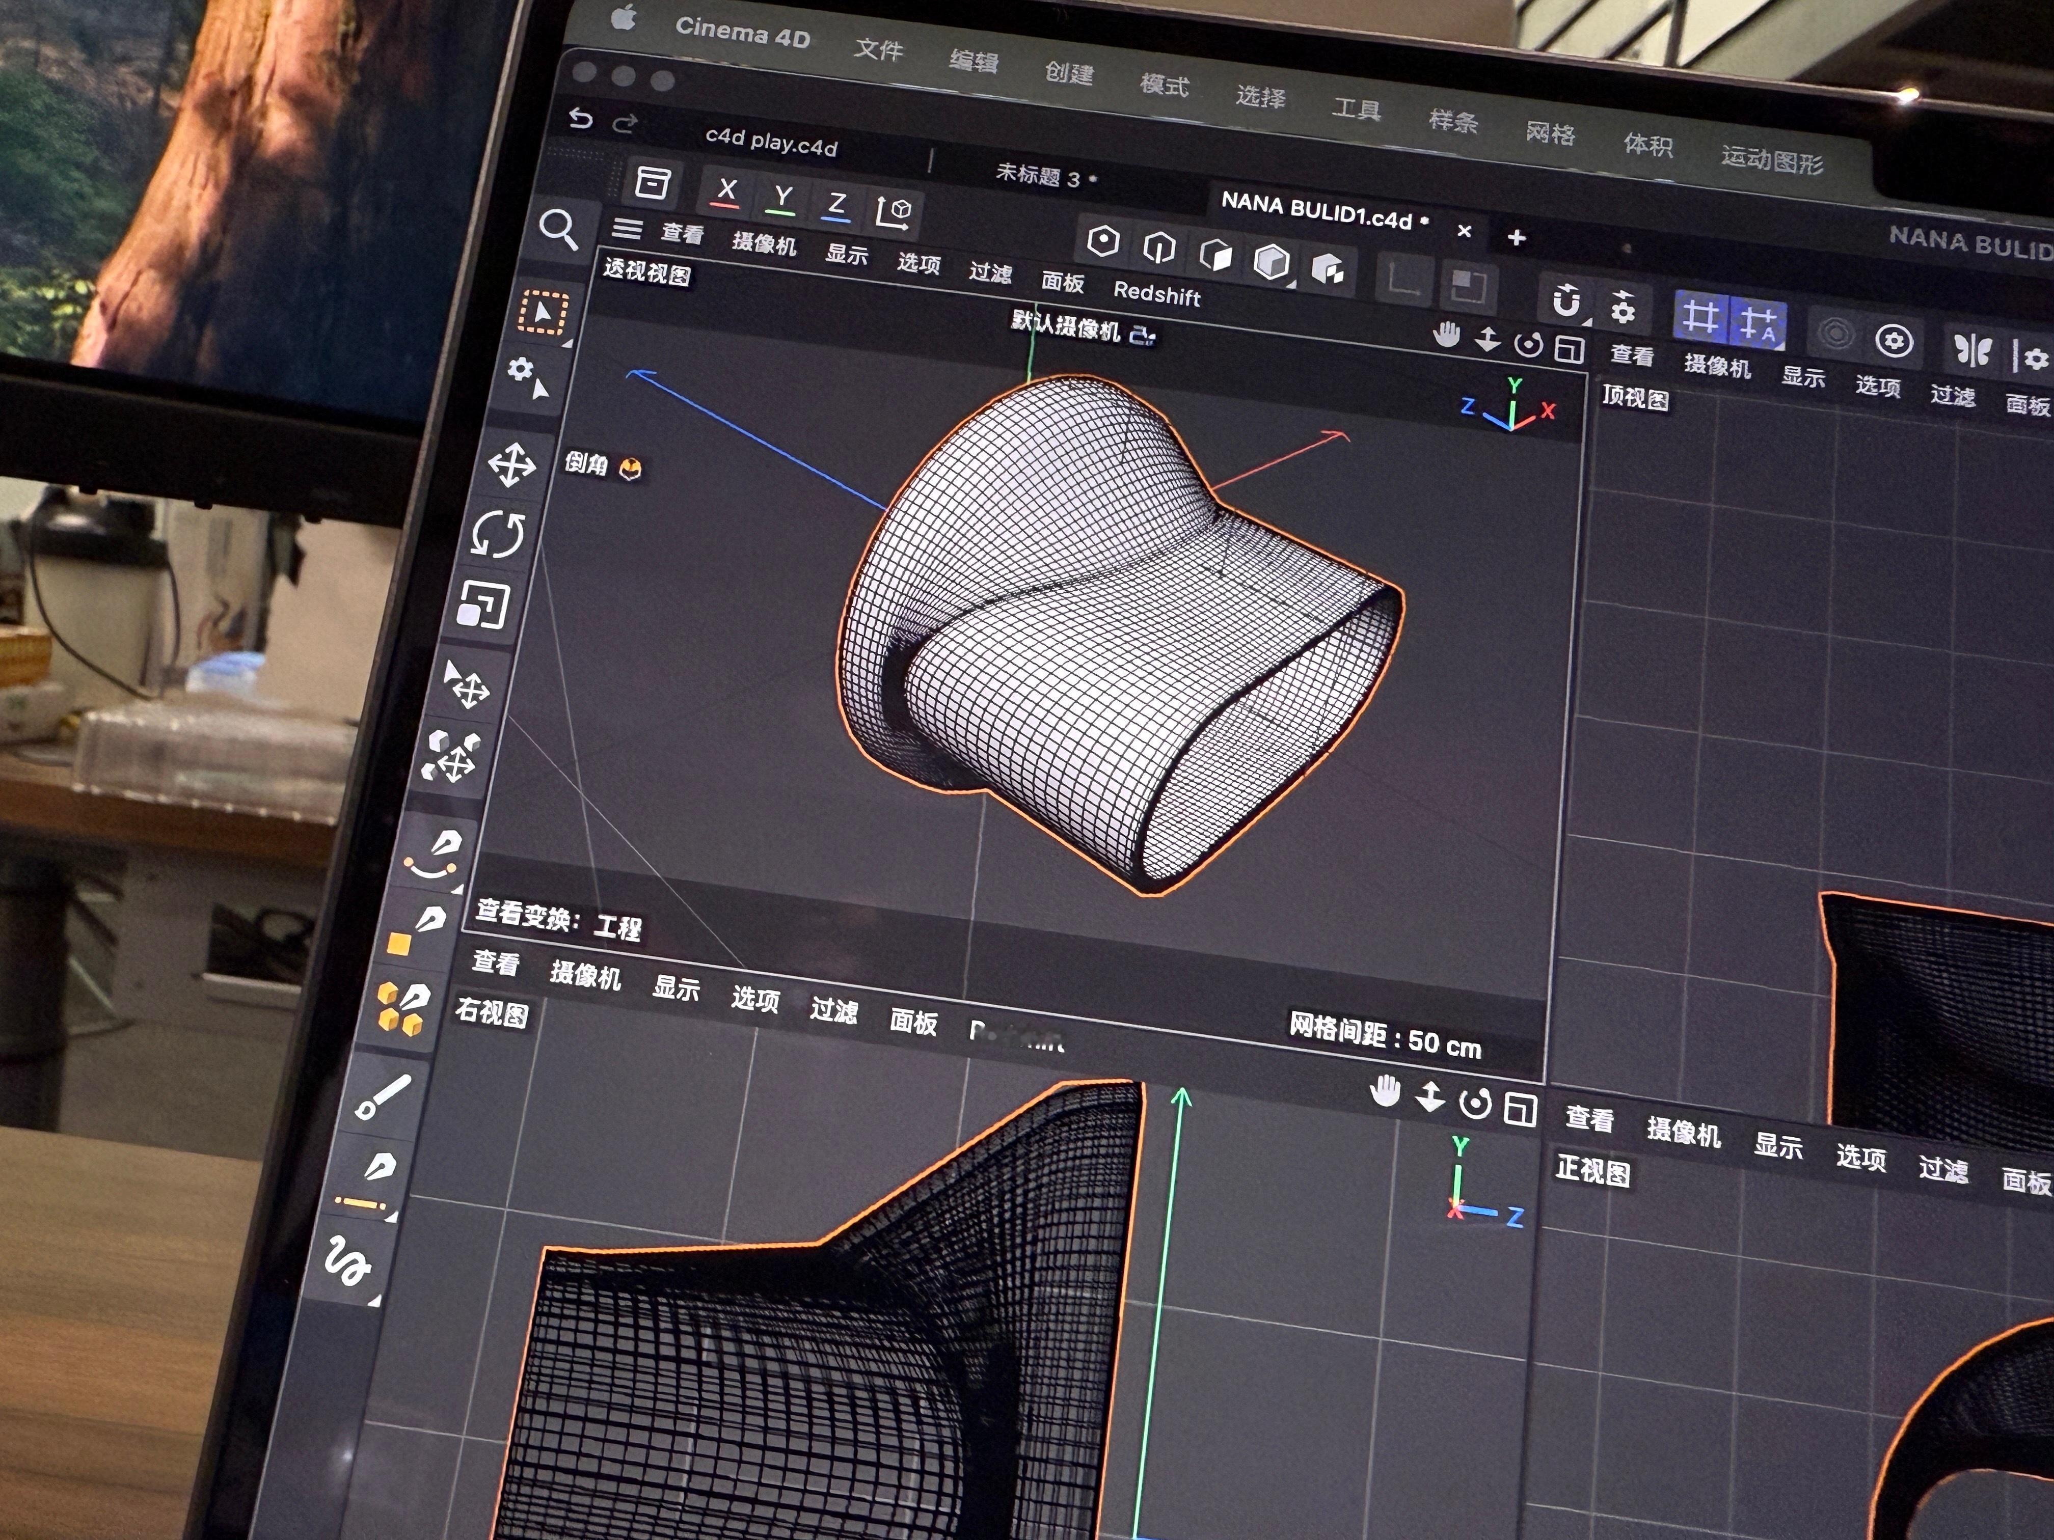Add a new document tab with plus
The width and height of the screenshot is (2054, 1540).
[x=1517, y=238]
